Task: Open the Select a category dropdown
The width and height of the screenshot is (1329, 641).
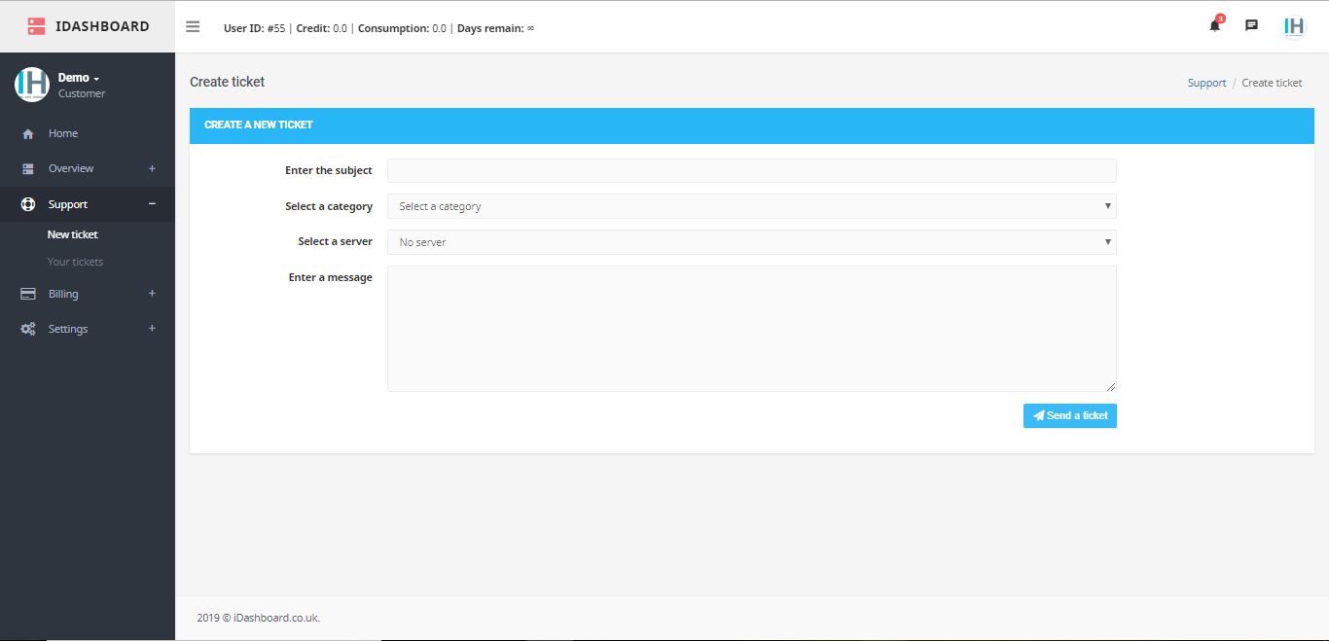Action: (751, 206)
